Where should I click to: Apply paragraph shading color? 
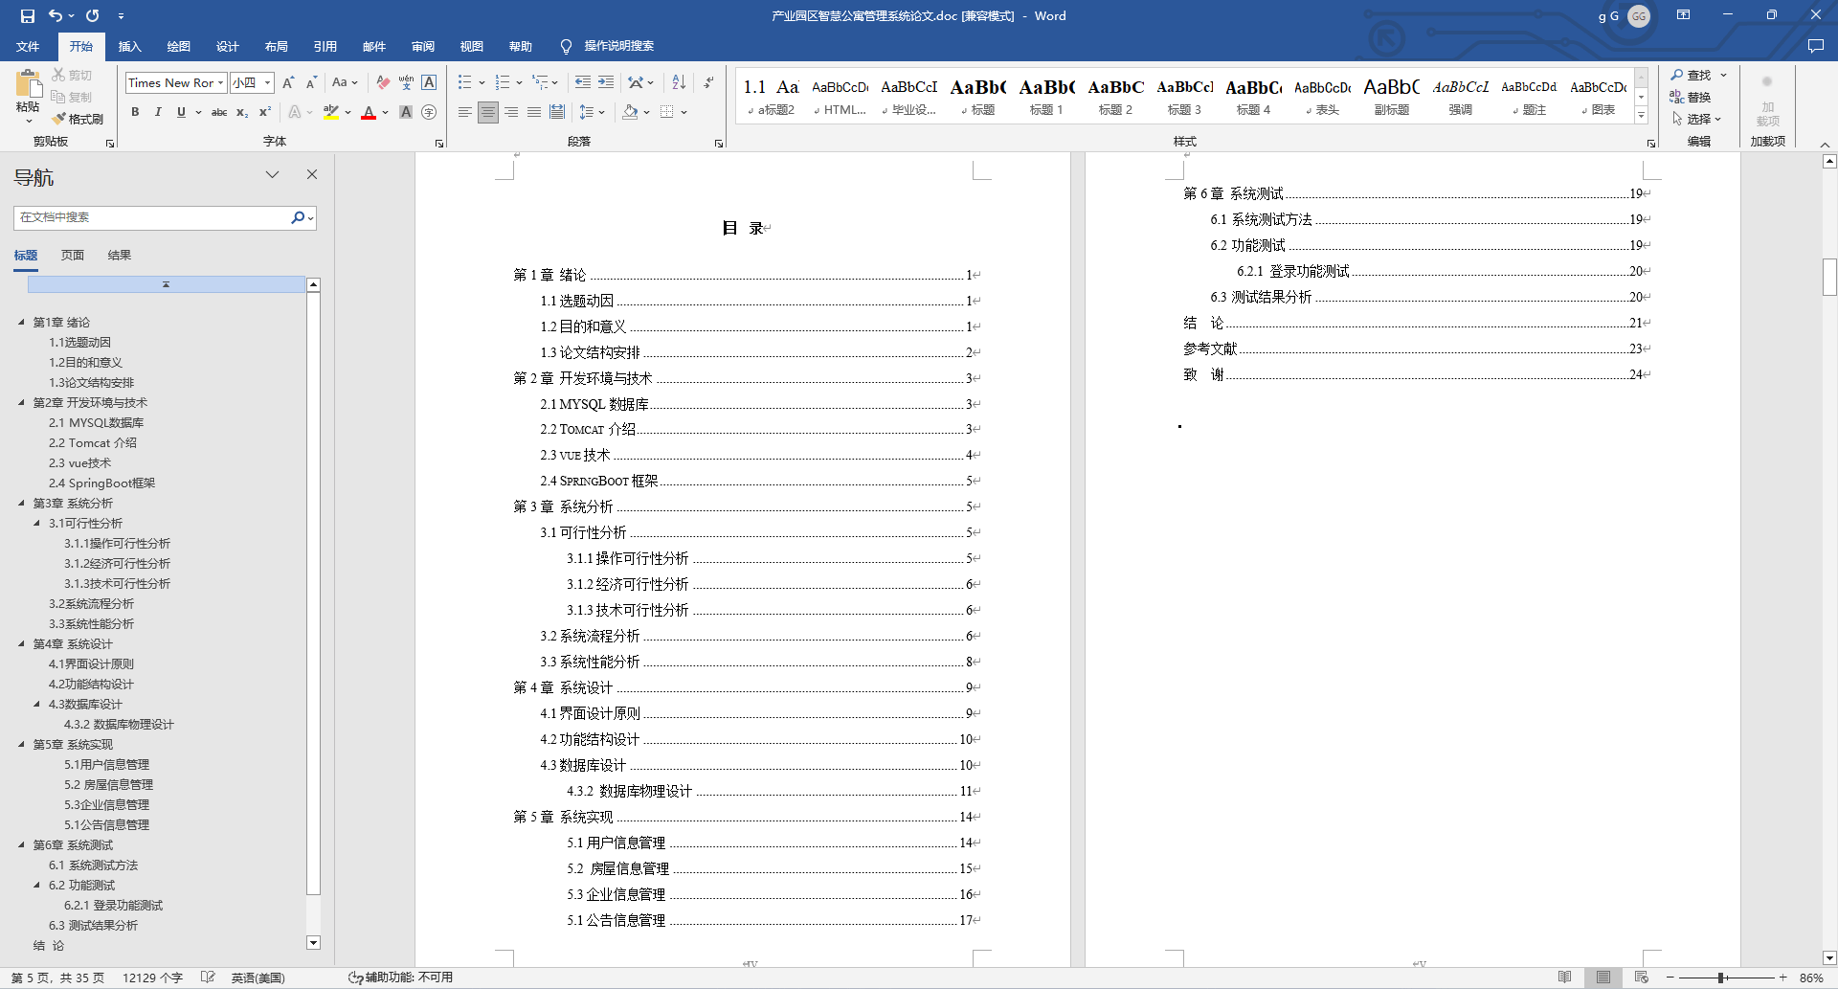(629, 112)
